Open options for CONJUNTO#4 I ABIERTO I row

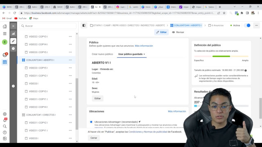pos(70,60)
